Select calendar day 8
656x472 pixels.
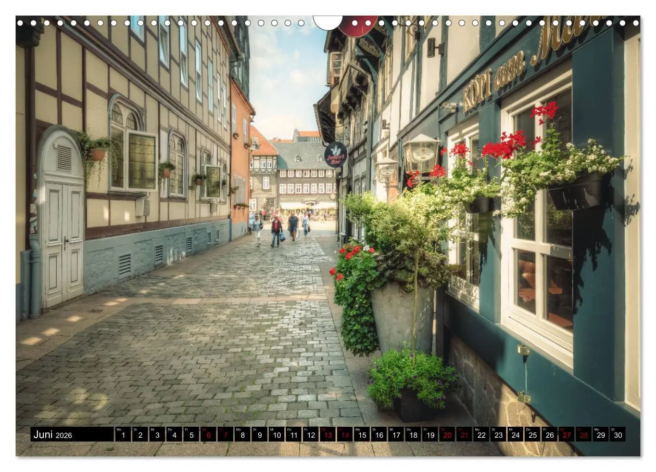click(x=242, y=435)
